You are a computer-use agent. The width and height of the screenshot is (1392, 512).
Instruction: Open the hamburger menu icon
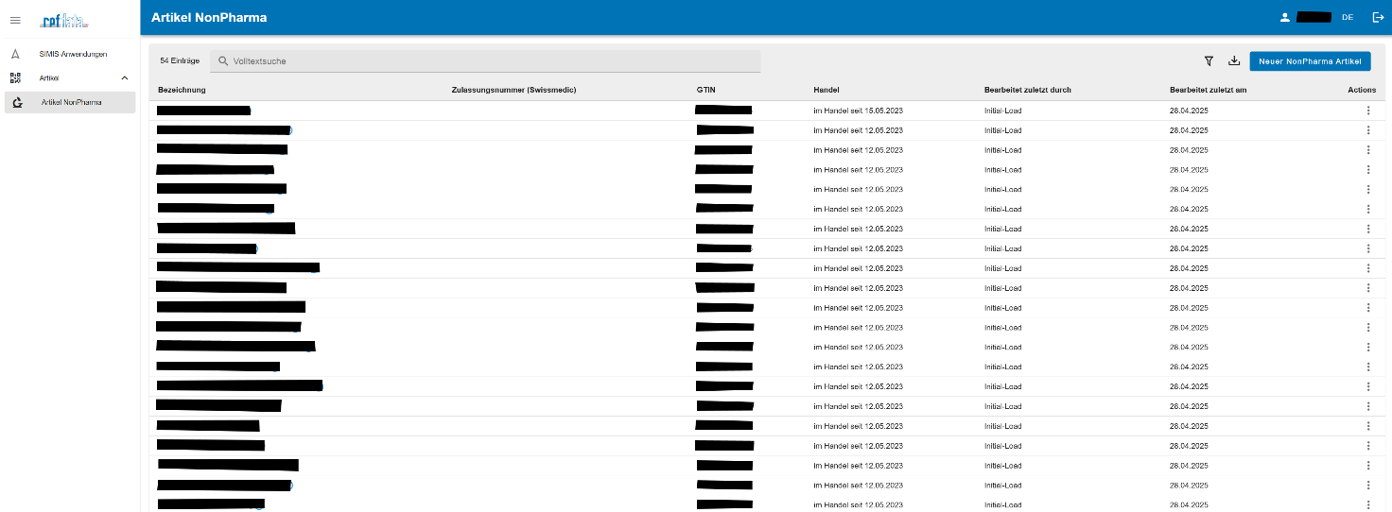coord(15,19)
